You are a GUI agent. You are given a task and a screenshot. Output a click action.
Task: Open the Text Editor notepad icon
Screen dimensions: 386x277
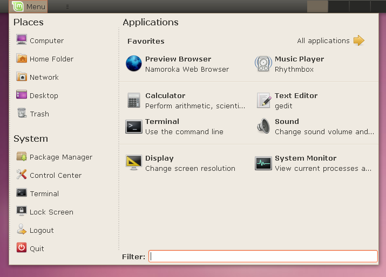pyautogui.click(x=264, y=100)
